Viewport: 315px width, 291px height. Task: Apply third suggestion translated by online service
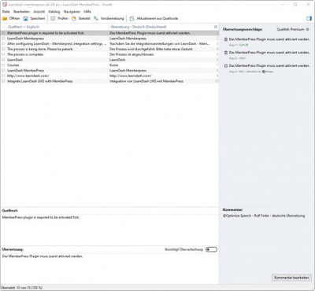pos(266,68)
